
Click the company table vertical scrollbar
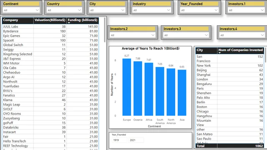105,30
